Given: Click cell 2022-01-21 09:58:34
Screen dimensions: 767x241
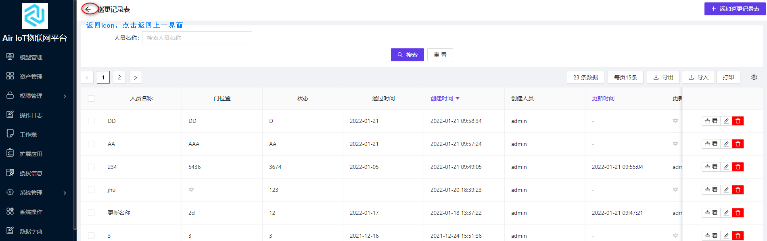Looking at the screenshot, I should [x=456, y=121].
